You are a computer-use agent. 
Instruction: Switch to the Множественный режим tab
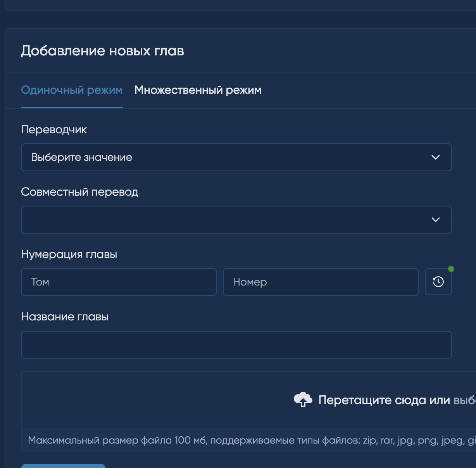198,90
